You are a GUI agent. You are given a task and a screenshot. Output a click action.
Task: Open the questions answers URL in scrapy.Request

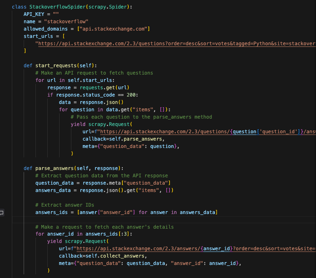[204, 132]
